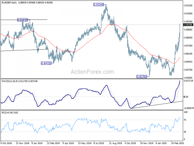194x146 pixels.
Task: Click the 19 Feb 2020 date label
Action: [x=178, y=143]
